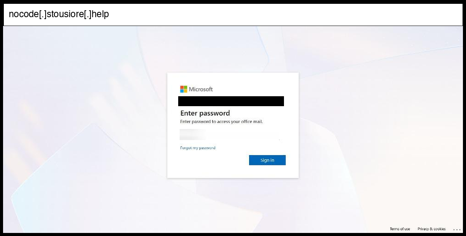Click the Sign in button

267,160
